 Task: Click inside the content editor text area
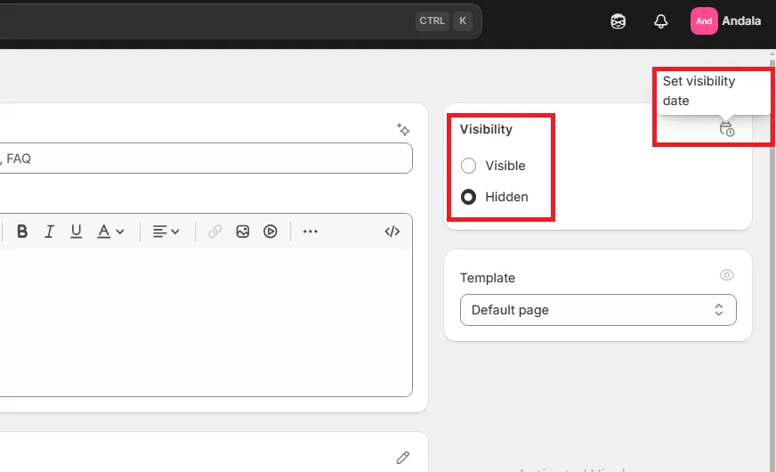[x=206, y=321]
